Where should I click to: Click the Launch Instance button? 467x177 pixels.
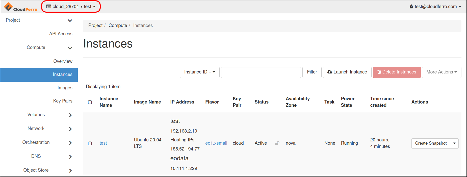347,72
